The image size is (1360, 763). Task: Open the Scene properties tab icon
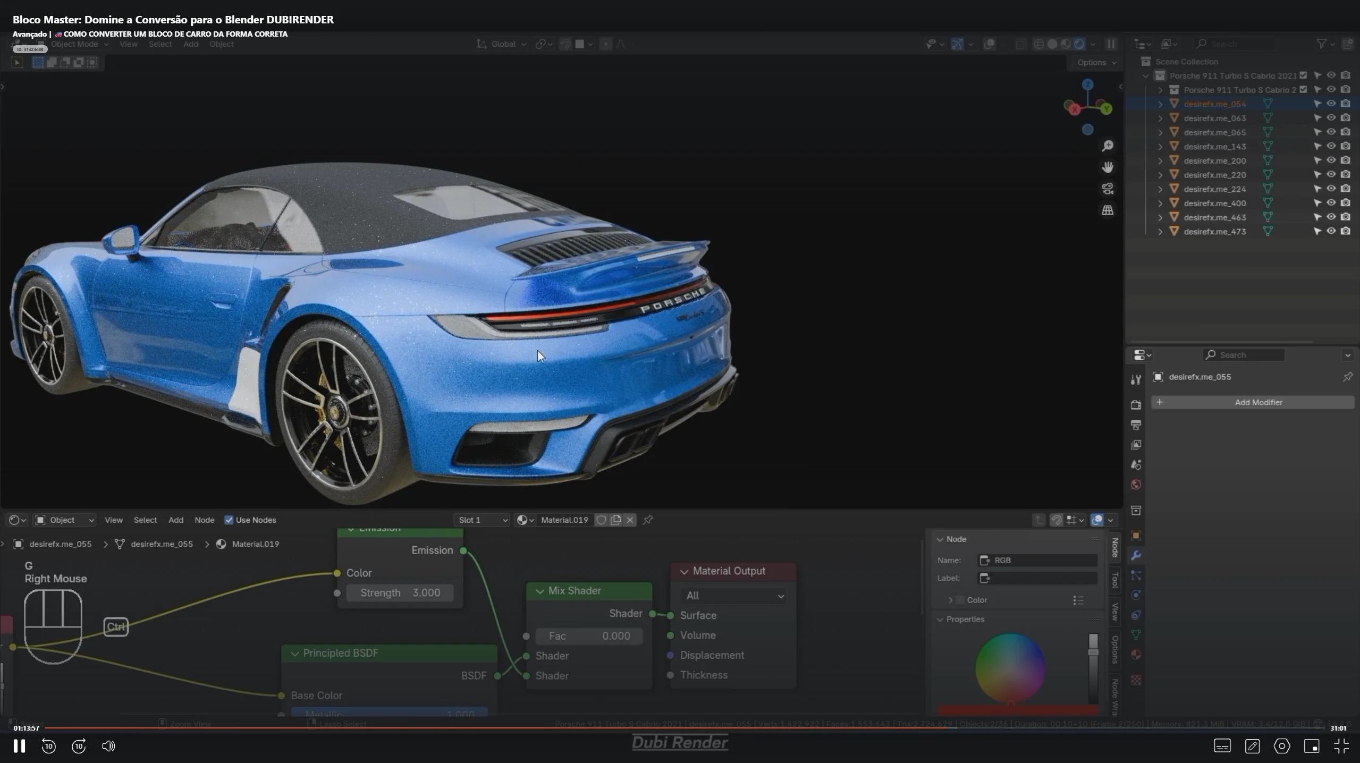tap(1136, 465)
